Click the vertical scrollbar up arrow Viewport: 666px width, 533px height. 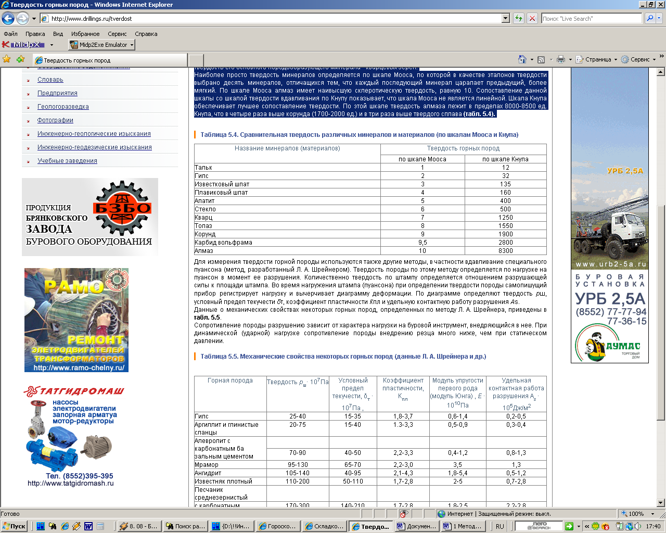661,72
